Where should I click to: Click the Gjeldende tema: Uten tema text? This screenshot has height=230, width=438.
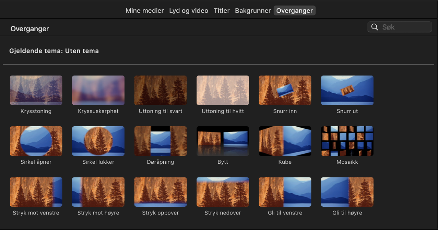click(x=54, y=51)
